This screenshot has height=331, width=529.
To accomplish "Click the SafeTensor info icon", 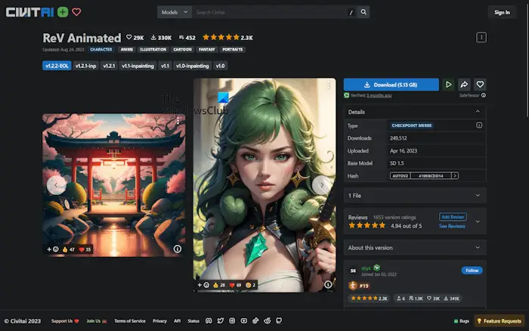I will click(x=484, y=95).
